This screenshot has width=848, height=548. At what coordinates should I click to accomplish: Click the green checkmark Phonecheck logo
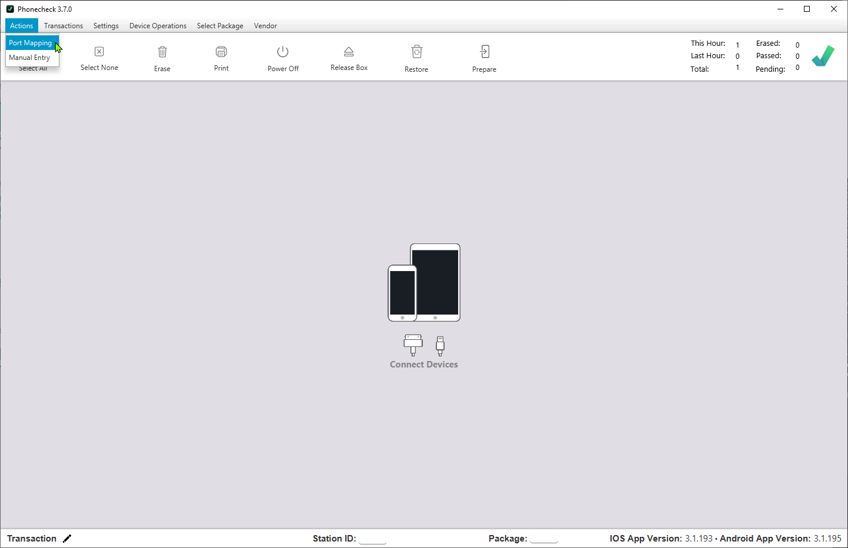click(x=823, y=56)
